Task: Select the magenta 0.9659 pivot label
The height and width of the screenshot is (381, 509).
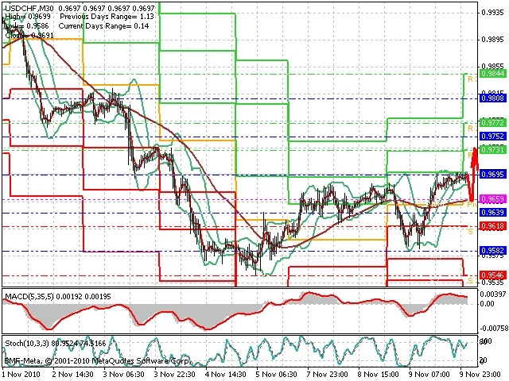Action: coord(493,199)
